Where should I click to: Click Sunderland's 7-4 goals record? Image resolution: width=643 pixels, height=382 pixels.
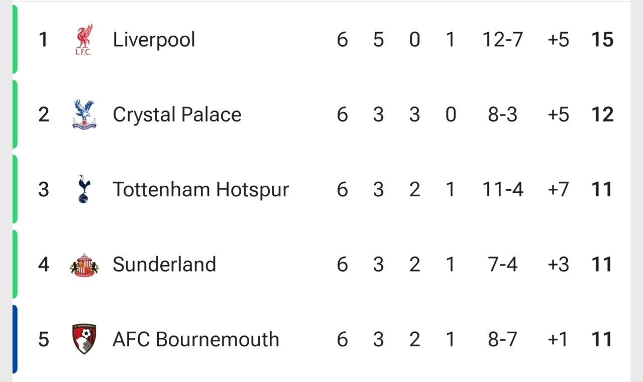pos(502,265)
